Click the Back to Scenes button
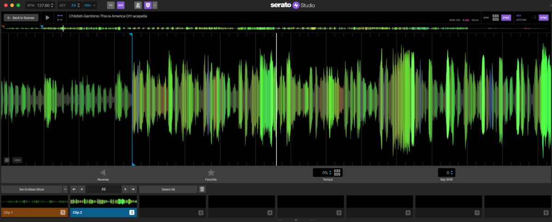Image resolution: width=552 pixels, height=222 pixels. click(21, 17)
